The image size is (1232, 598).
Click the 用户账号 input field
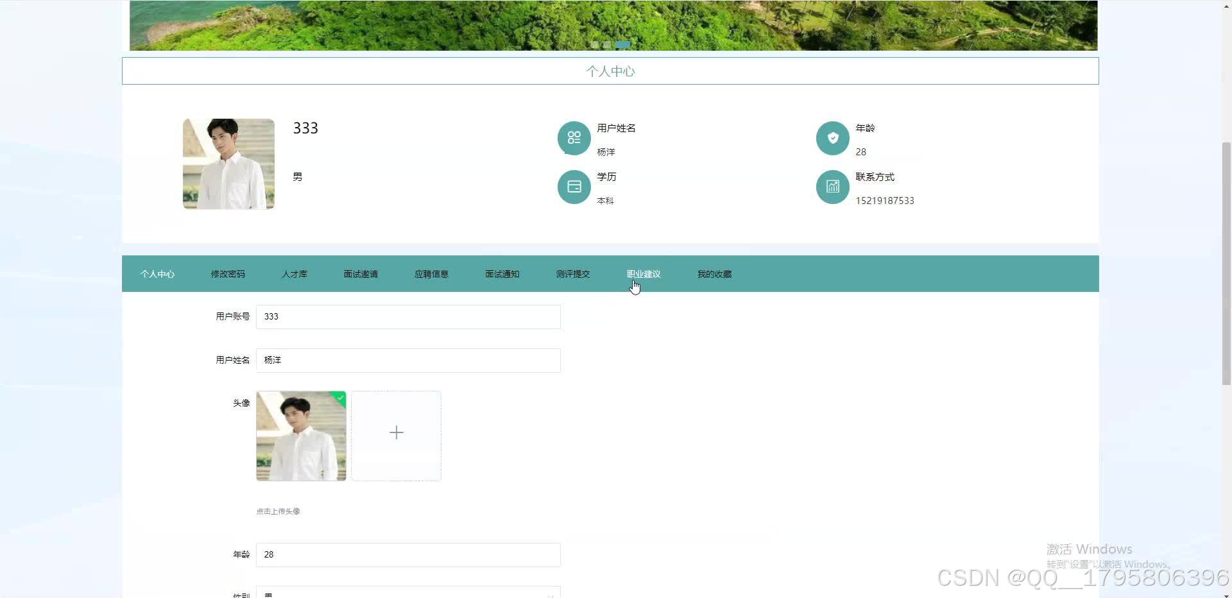click(408, 317)
